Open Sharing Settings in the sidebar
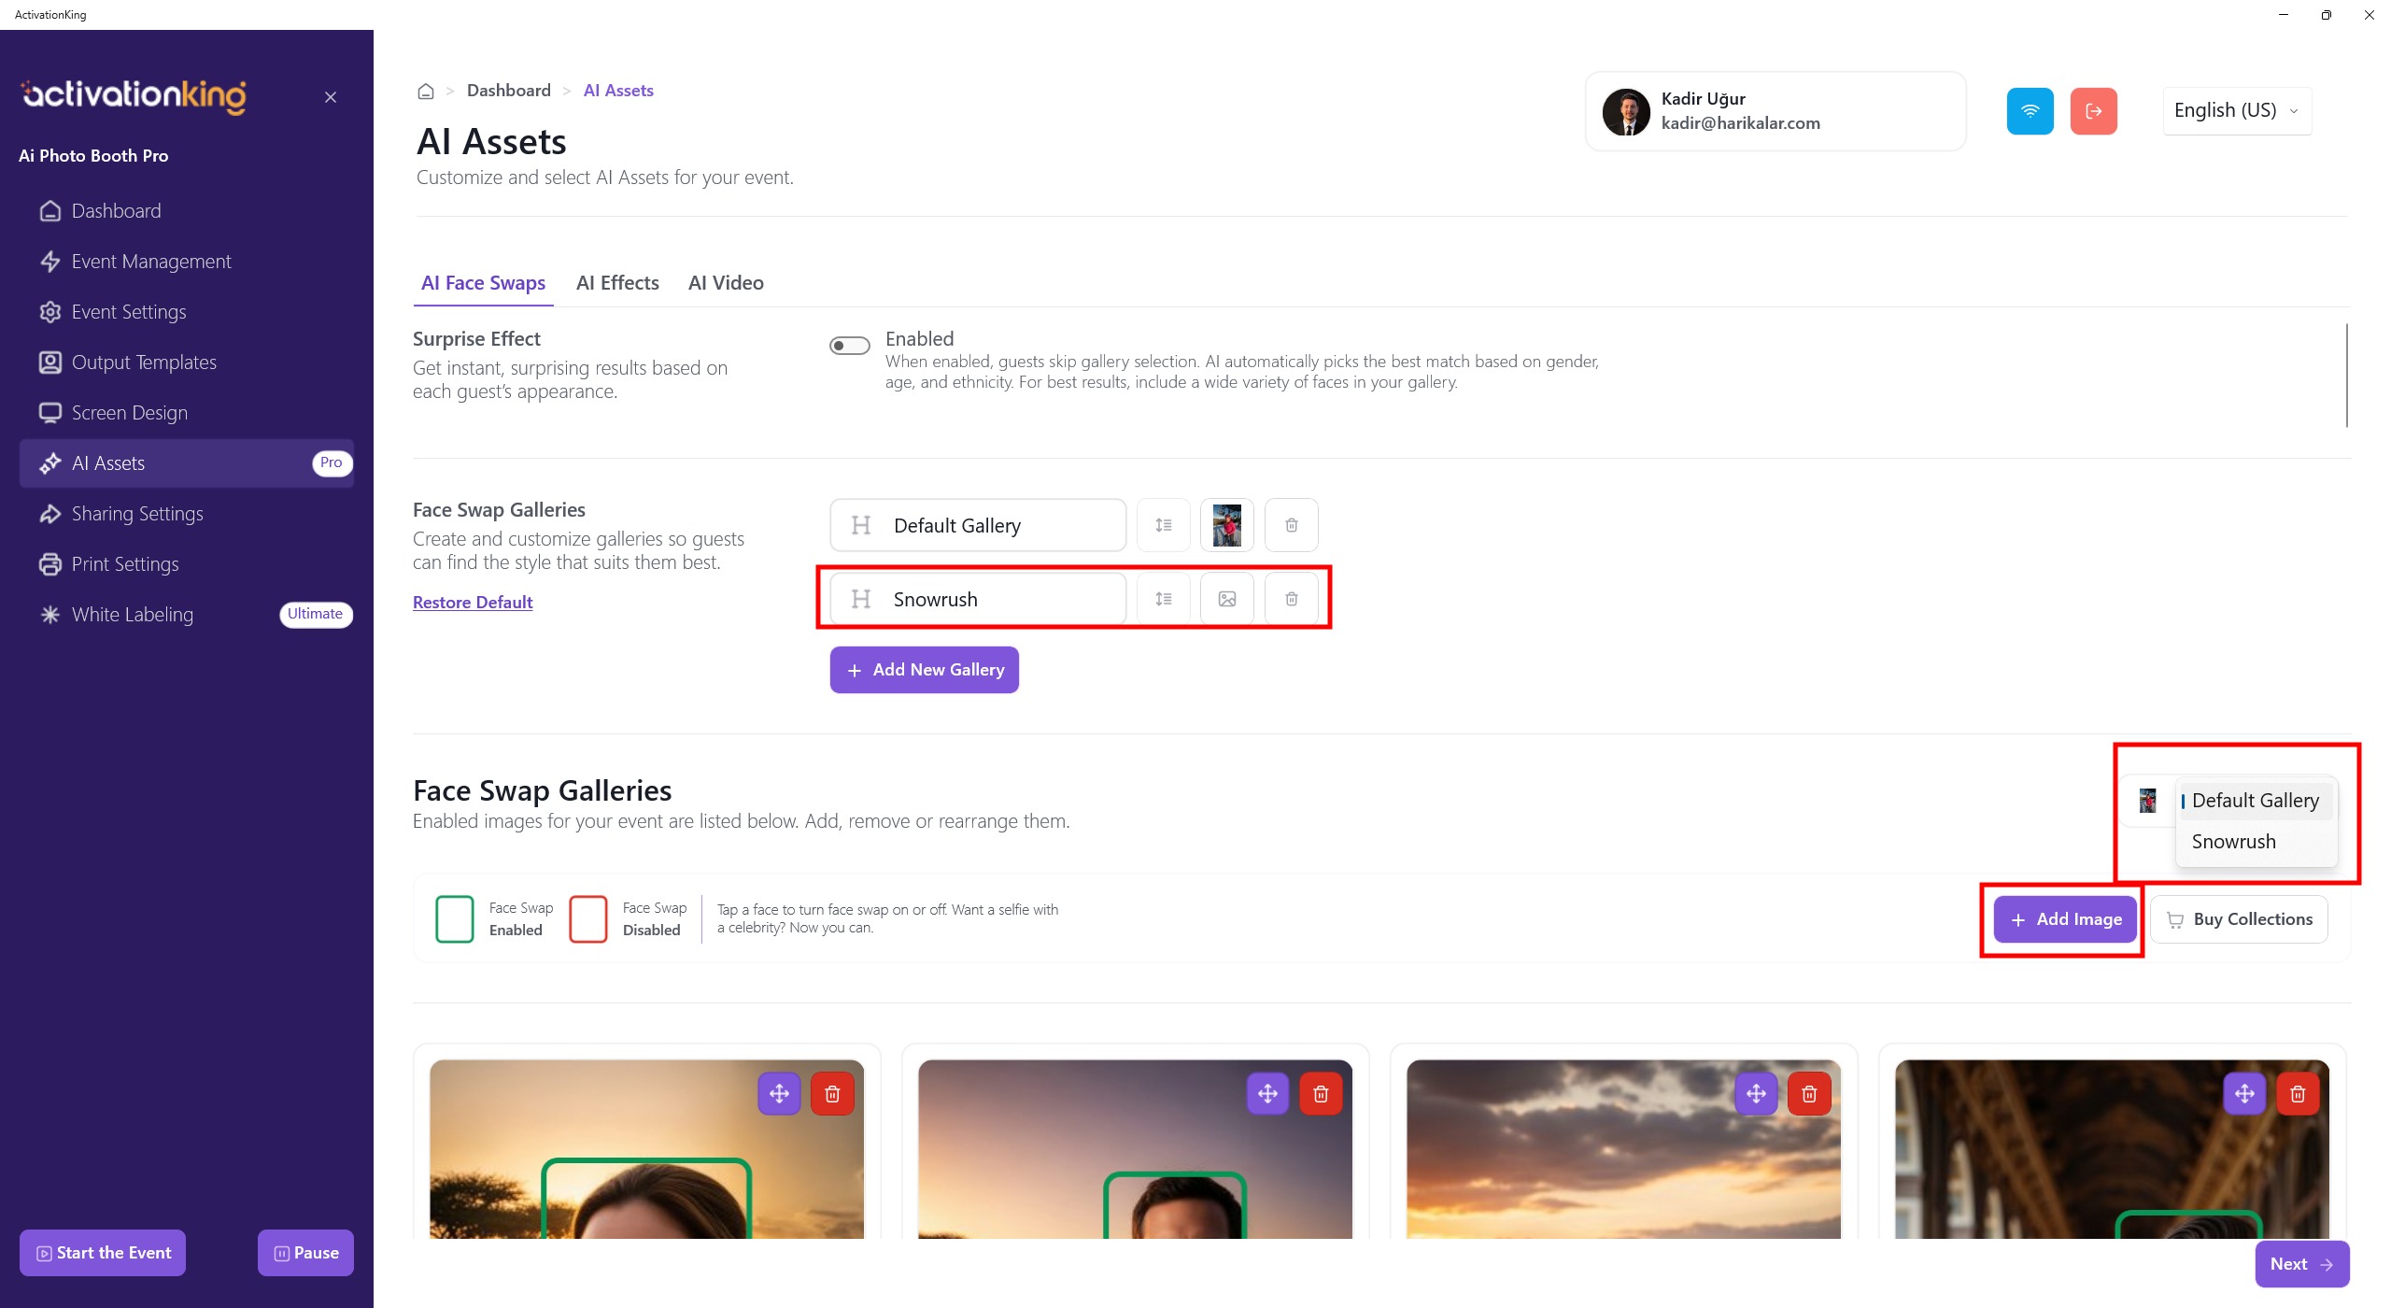 pos(137,514)
